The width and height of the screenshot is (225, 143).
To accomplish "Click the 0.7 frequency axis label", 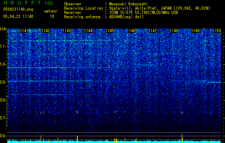I will (x=3, y=118).
